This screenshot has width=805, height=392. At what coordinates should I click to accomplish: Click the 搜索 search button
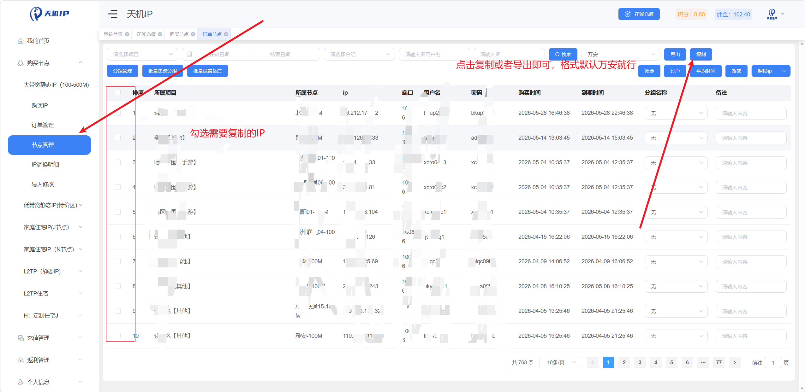tap(563, 54)
